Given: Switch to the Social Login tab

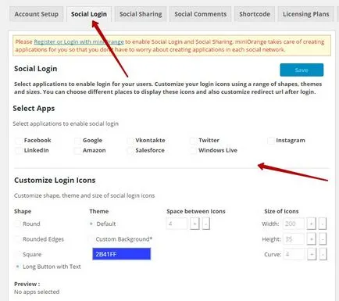Looking at the screenshot, I should pyautogui.click(x=89, y=14).
